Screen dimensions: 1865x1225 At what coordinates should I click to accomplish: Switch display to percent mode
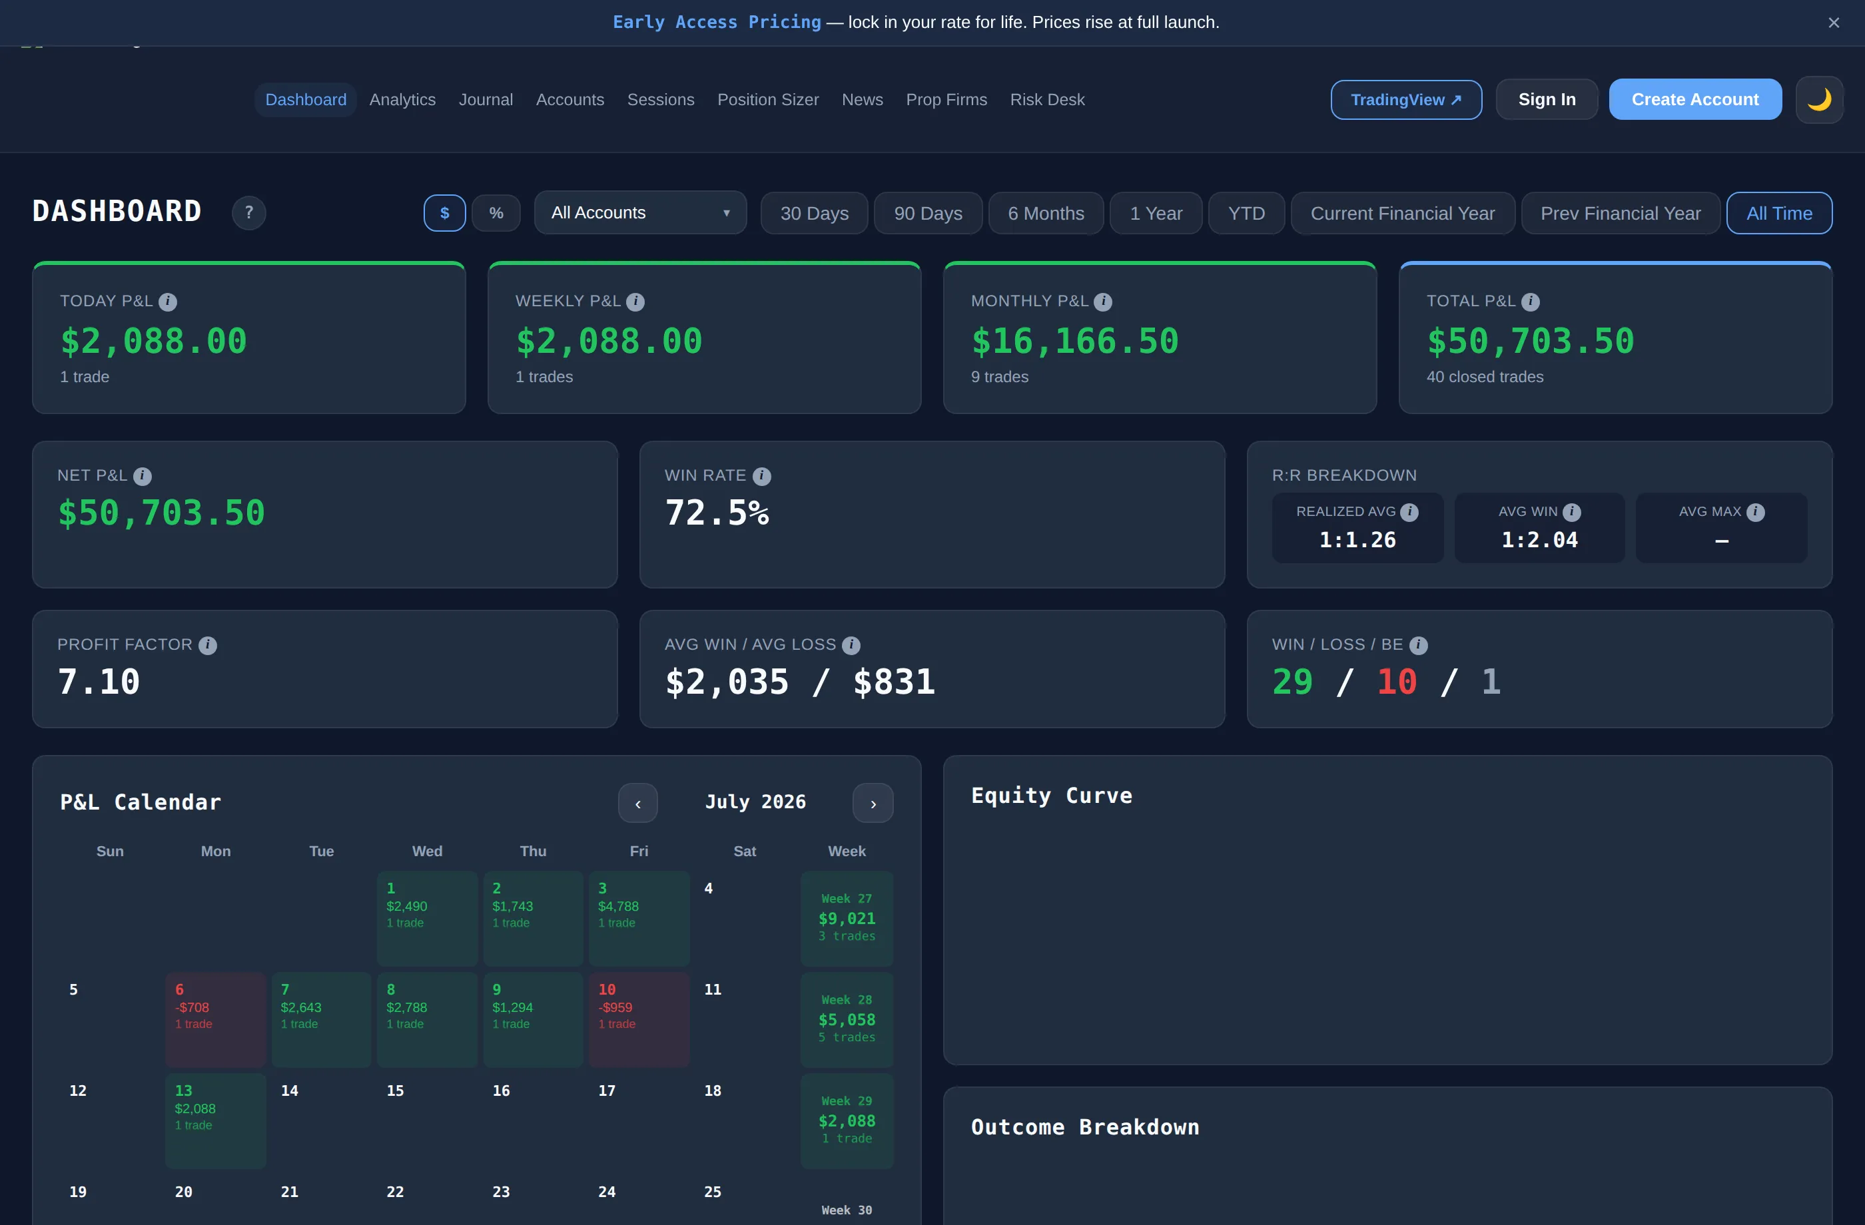coord(496,213)
